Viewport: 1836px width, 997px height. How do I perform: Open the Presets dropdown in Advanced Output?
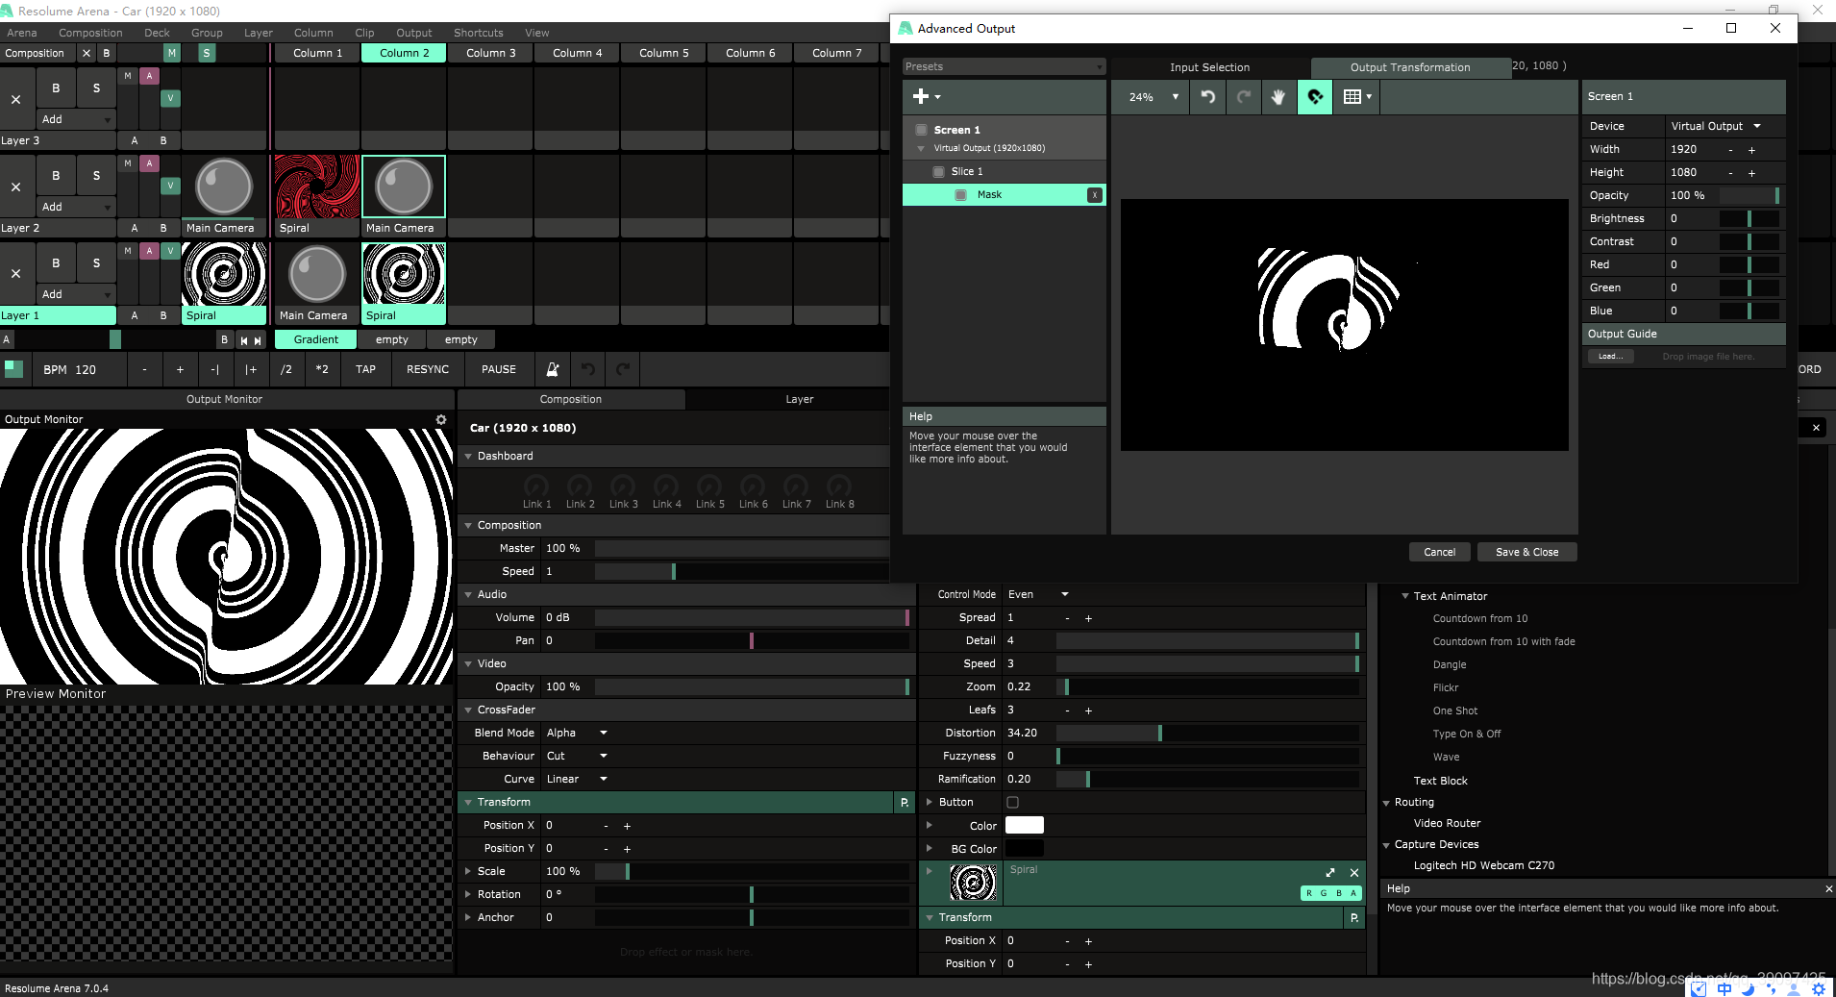(x=1004, y=67)
